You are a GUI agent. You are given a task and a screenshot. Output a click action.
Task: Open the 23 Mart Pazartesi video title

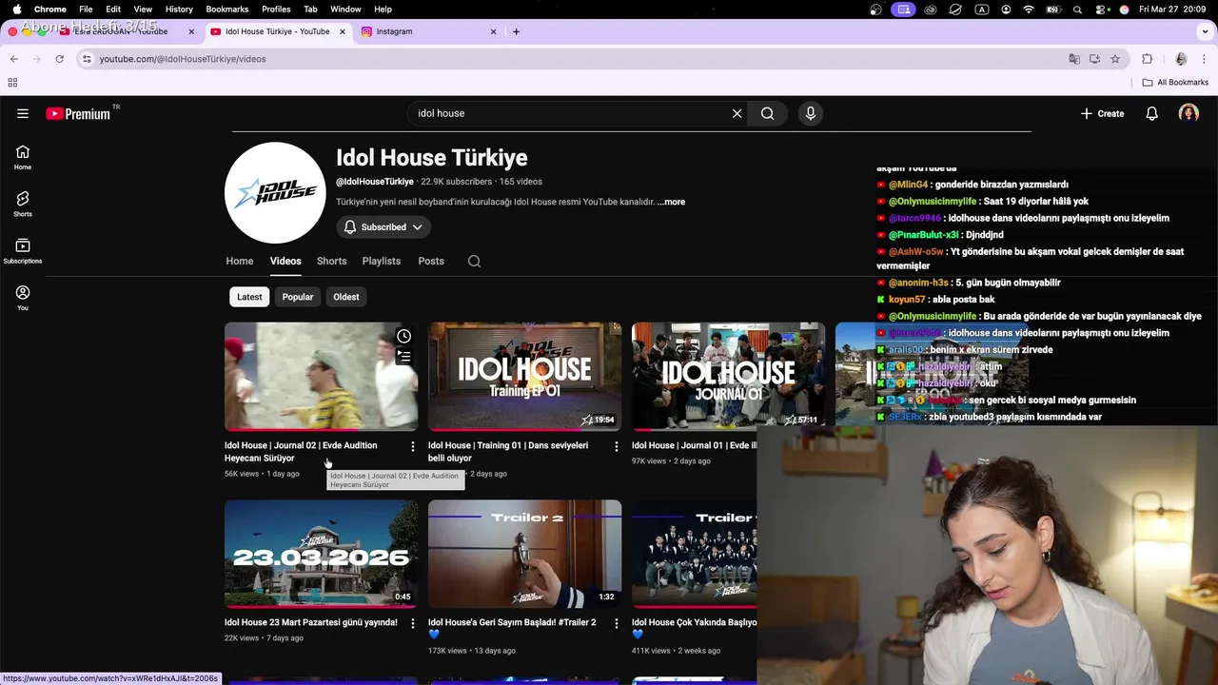coord(311,623)
